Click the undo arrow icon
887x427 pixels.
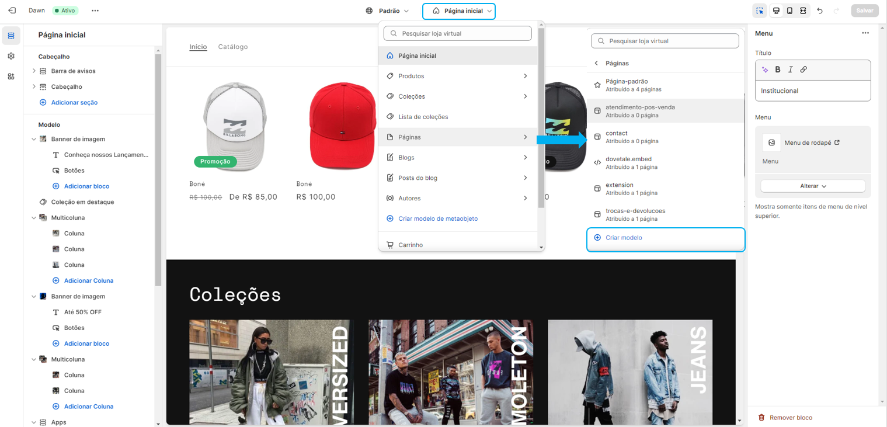820,11
